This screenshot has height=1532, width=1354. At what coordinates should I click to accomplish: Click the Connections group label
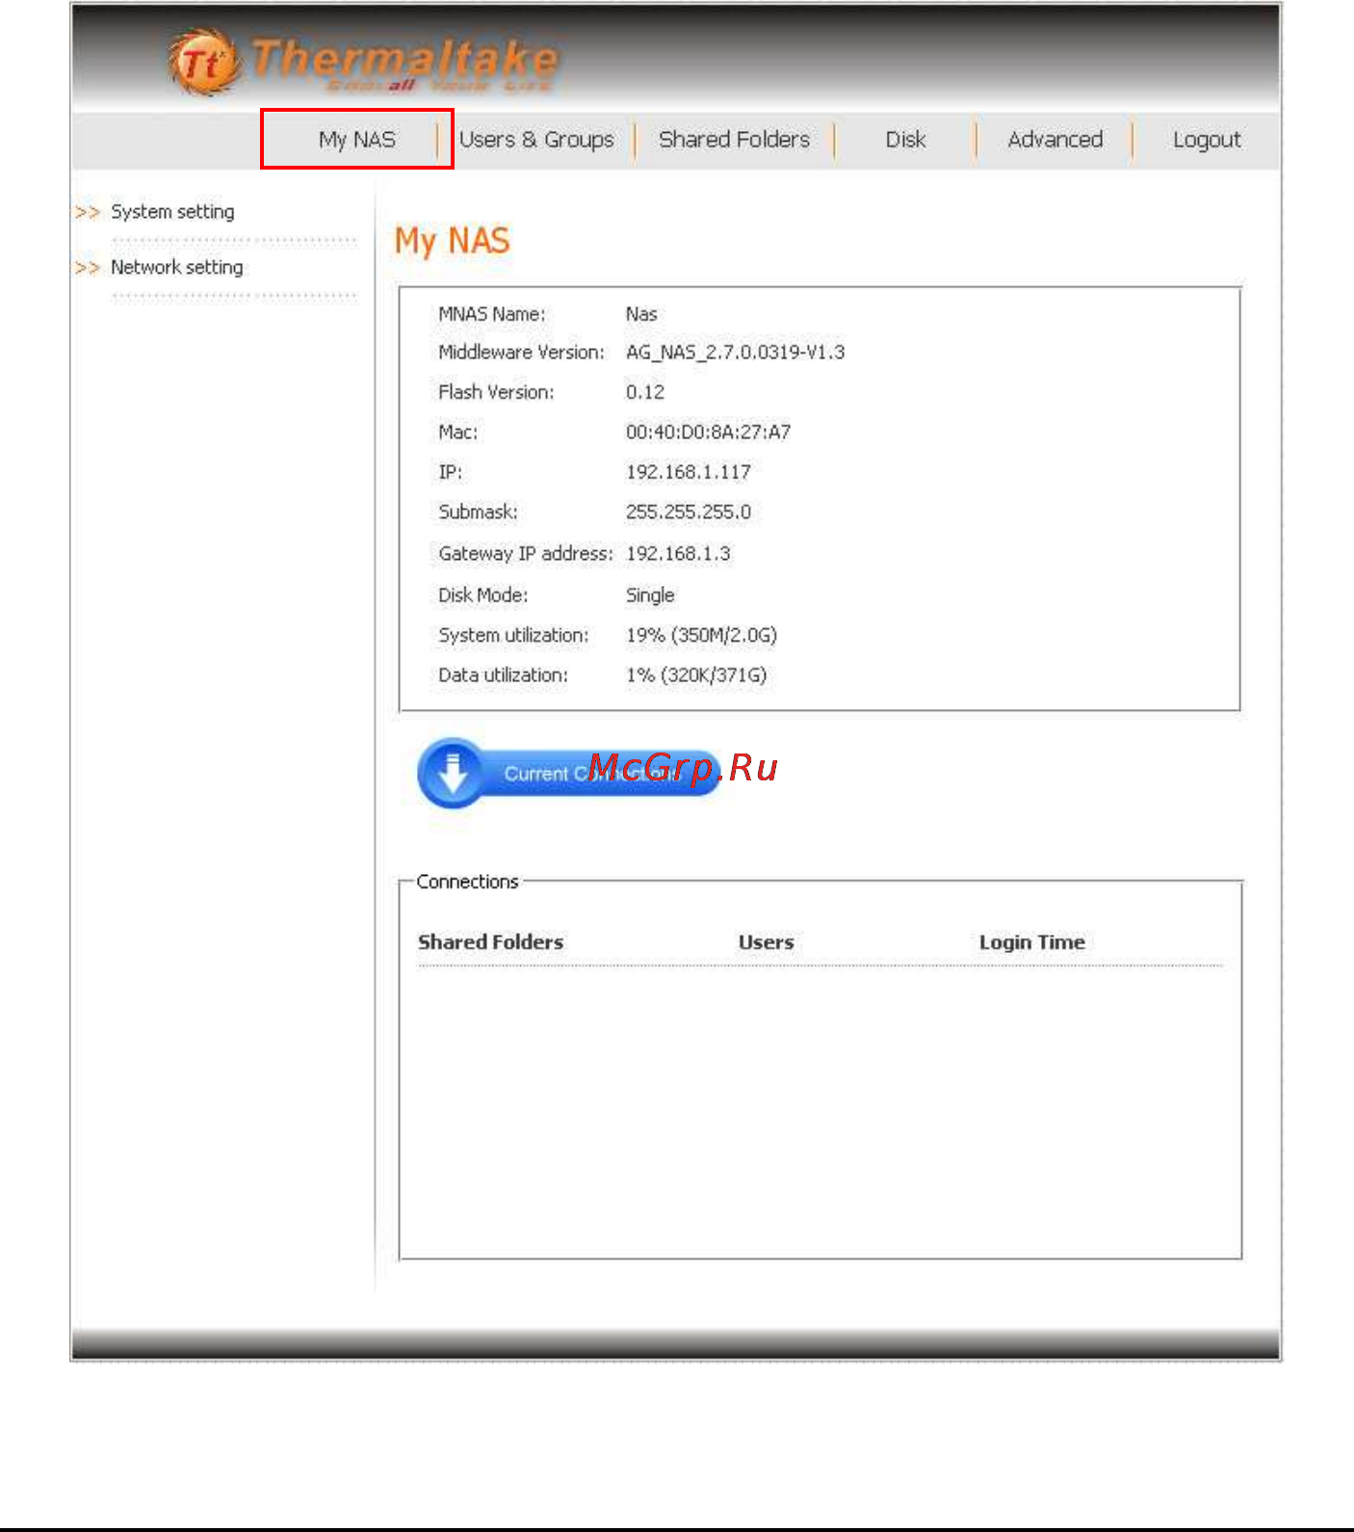click(x=467, y=882)
